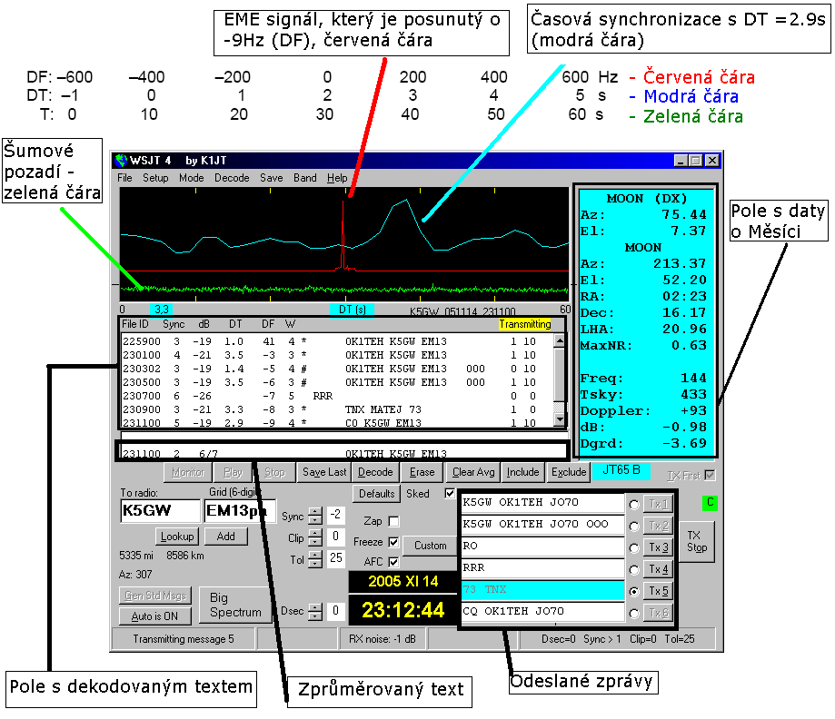Click the Defaults button
Screen dimensions: 835x719
click(x=376, y=493)
